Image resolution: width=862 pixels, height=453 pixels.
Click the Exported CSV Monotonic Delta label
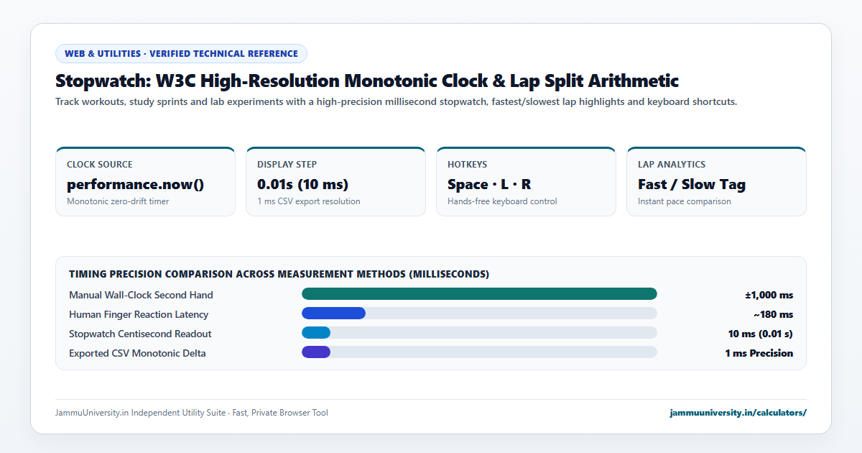point(137,353)
